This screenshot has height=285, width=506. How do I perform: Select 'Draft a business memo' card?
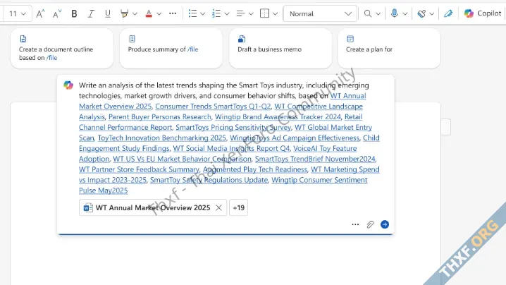(280, 49)
